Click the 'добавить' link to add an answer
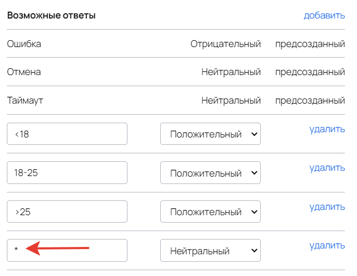 pyautogui.click(x=324, y=15)
